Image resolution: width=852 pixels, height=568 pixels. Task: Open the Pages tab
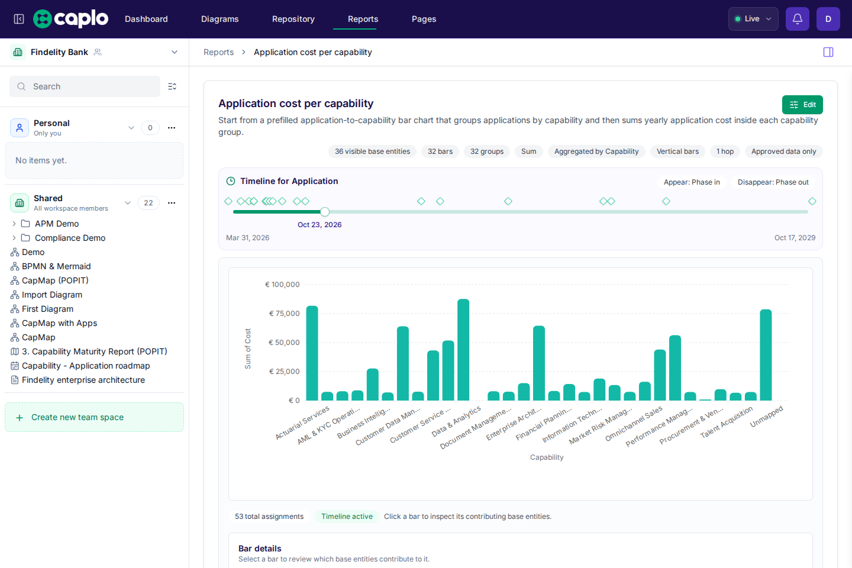pos(424,19)
